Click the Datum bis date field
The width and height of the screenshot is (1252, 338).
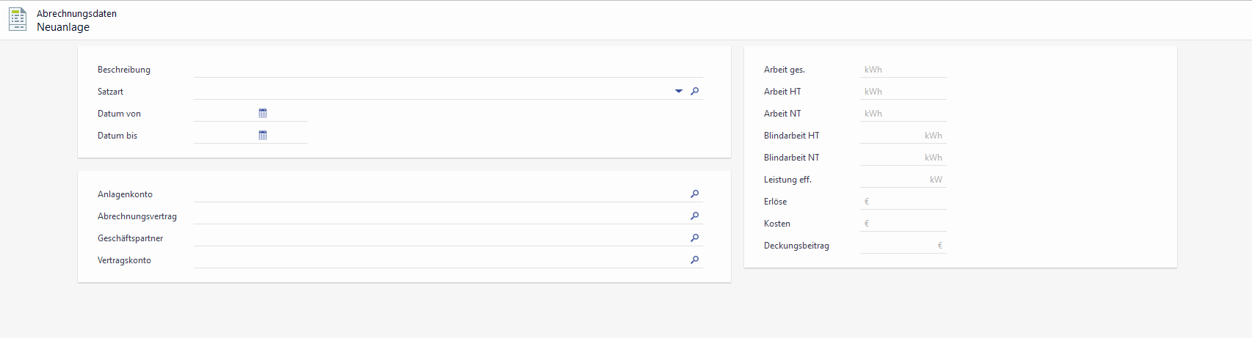225,136
